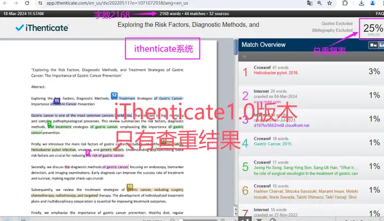Switch to All Sources bar-chart view icon
The image size is (384, 221).
click(x=381, y=45)
